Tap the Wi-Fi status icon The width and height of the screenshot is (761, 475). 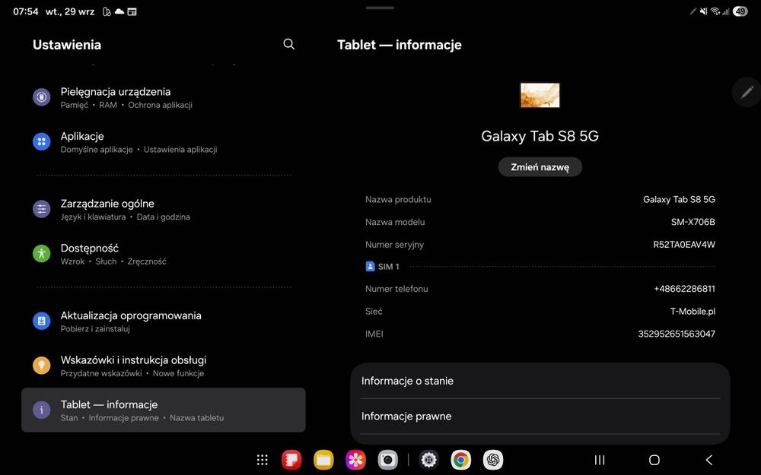715,11
